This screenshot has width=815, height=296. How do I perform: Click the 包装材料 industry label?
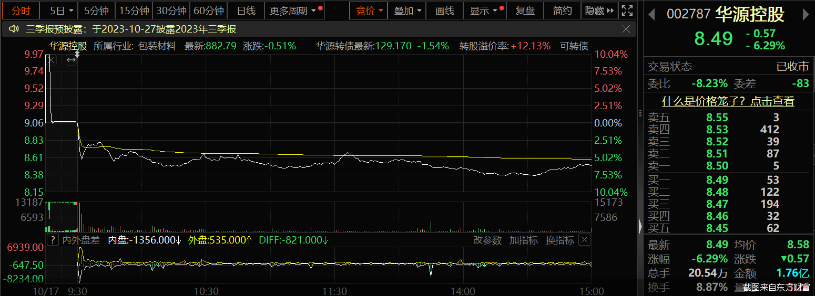pos(157,46)
